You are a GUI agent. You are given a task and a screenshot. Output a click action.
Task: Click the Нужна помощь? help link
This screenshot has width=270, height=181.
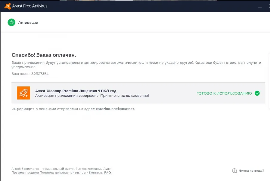click(251, 171)
